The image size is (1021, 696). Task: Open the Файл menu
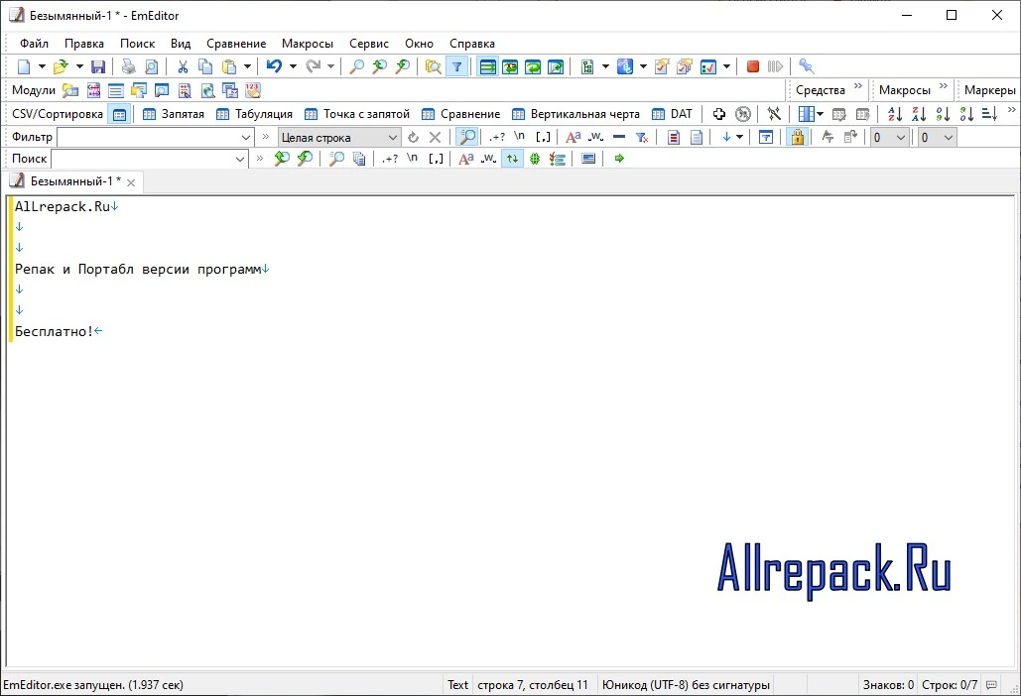click(x=34, y=44)
